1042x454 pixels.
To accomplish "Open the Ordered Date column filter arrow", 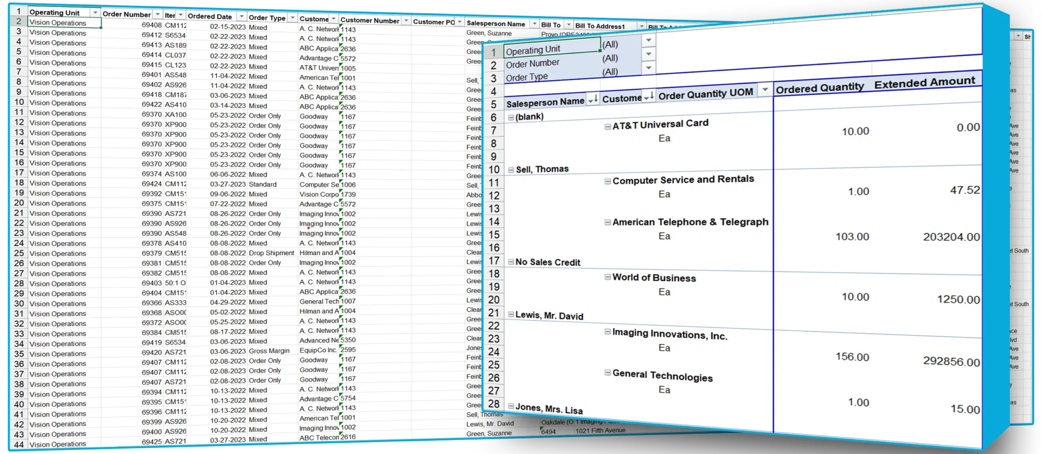I will tap(242, 17).
